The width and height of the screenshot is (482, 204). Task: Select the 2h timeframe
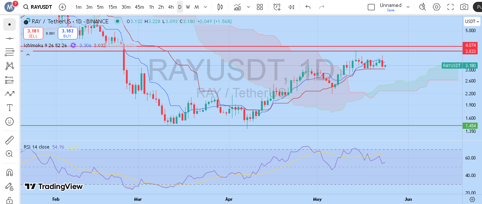(x=161, y=7)
